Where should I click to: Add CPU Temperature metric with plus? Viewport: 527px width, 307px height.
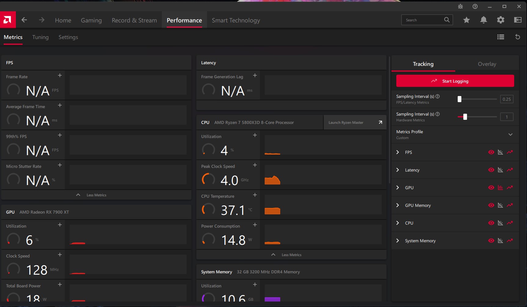(x=255, y=195)
